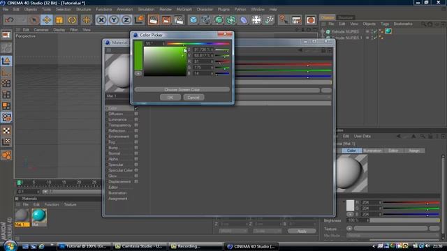Open Render Settings icon
This screenshot has height=251, width=447.
tap(179, 20)
